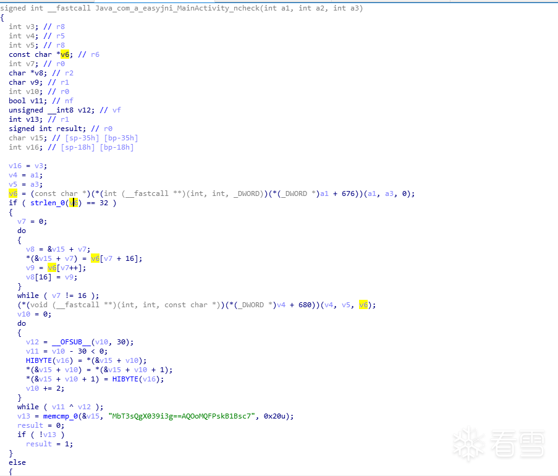This screenshot has height=476, width=558.
Task: Select 'signed int result; // r0' line
Action: click(61, 129)
